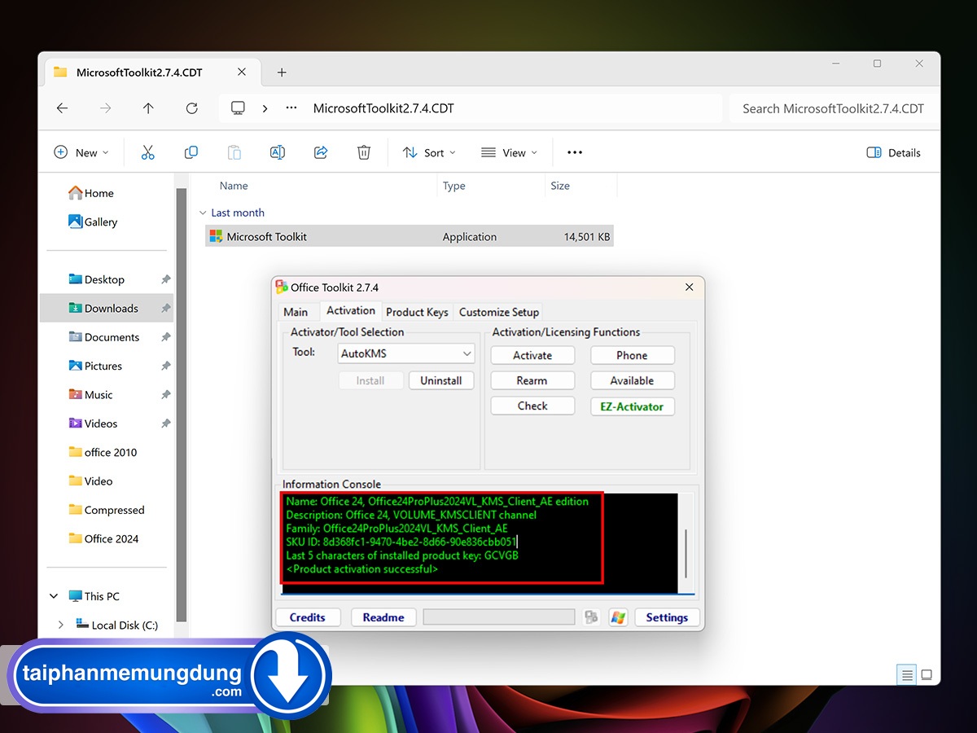Screen dimensions: 977x733
Task: Open the office 2010 folder shortcut
Action: [103, 452]
